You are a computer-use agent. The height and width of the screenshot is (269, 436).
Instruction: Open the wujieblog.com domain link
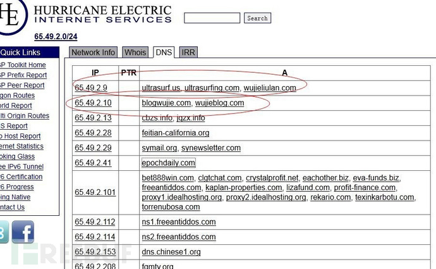coord(220,103)
